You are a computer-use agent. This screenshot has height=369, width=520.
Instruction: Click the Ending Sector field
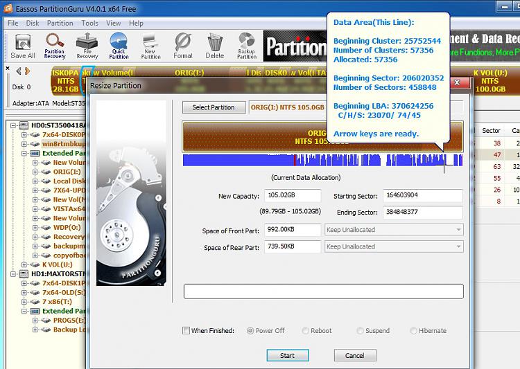423,213
